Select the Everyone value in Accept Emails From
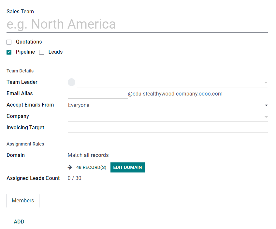The image size is (276, 229). pyautogui.click(x=79, y=105)
